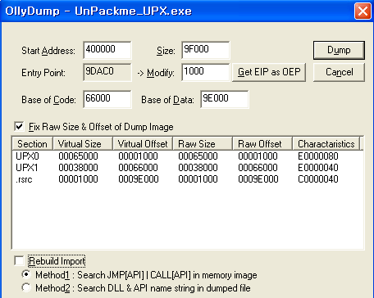
Task: Click the Entry Point label
Action: tap(43, 73)
